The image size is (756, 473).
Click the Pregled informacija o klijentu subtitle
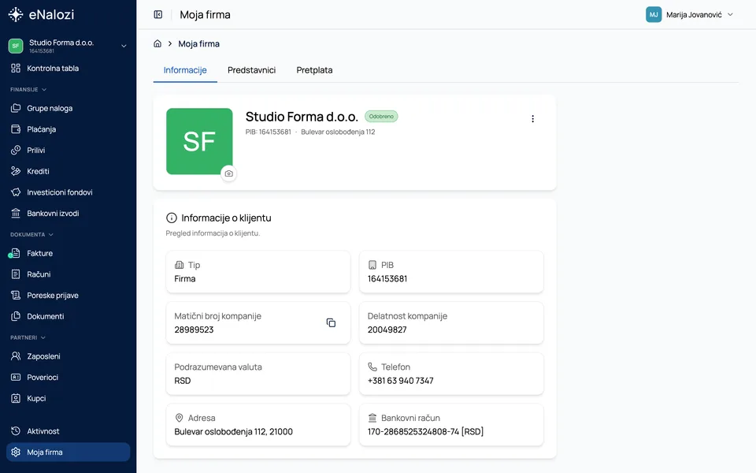(213, 233)
